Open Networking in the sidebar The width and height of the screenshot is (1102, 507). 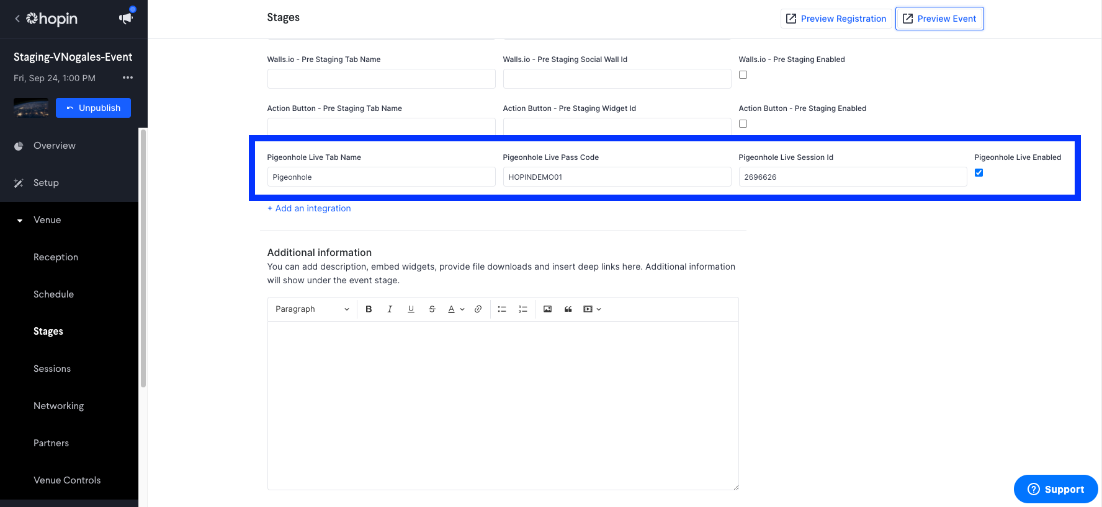tap(58, 406)
